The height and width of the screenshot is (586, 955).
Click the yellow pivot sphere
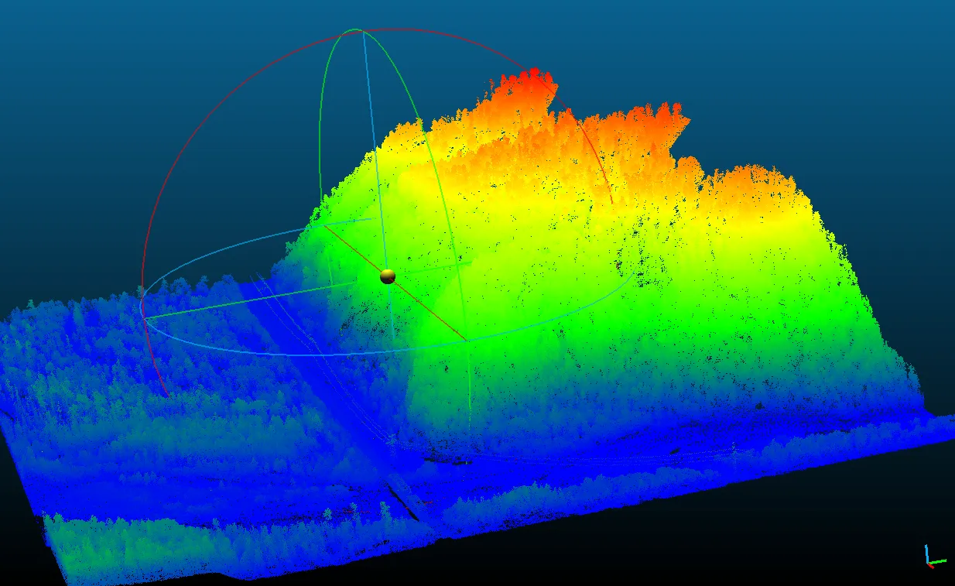point(388,276)
